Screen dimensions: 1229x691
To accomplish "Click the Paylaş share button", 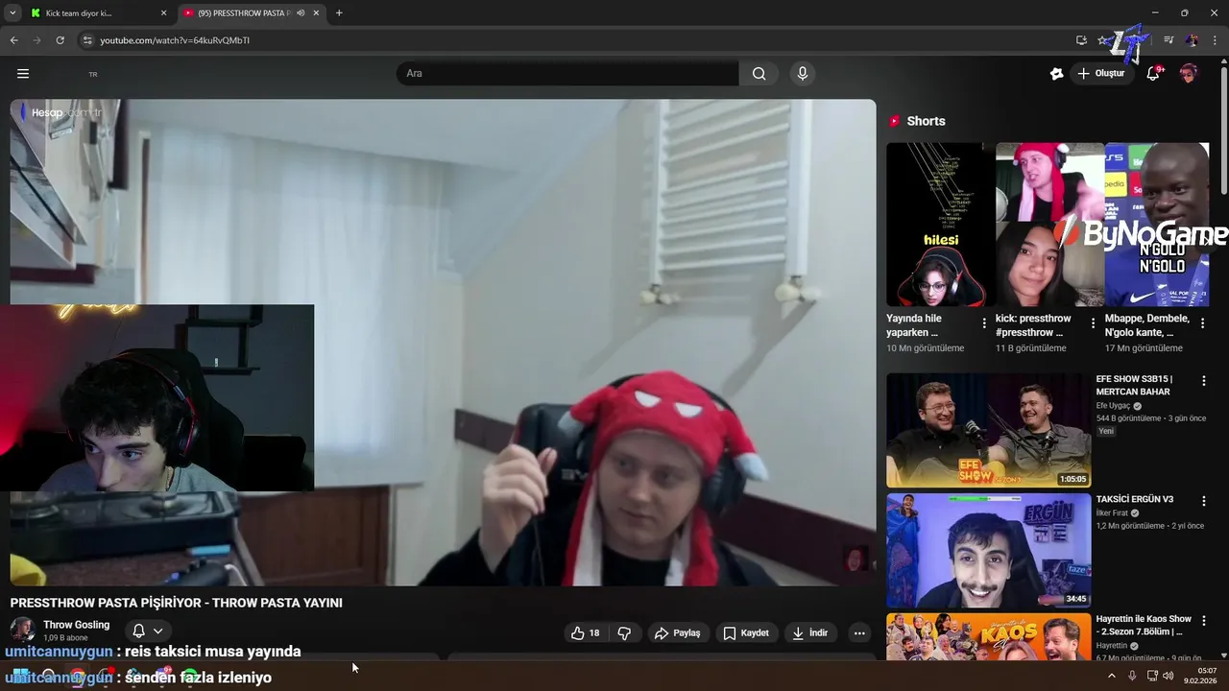I will click(x=678, y=633).
